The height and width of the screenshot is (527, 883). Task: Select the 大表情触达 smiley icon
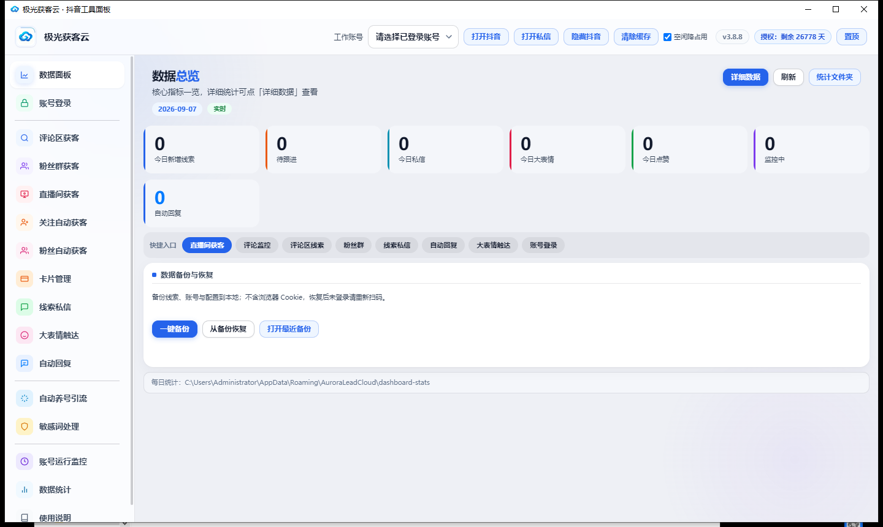[x=25, y=335]
